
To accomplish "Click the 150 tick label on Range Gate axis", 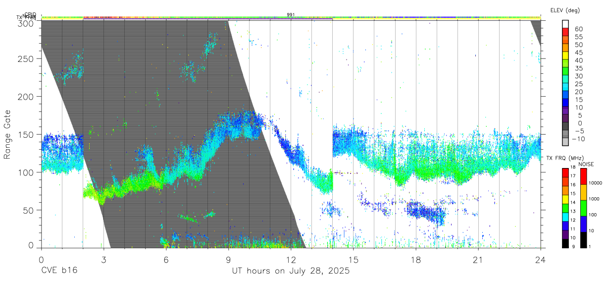I will [26, 134].
